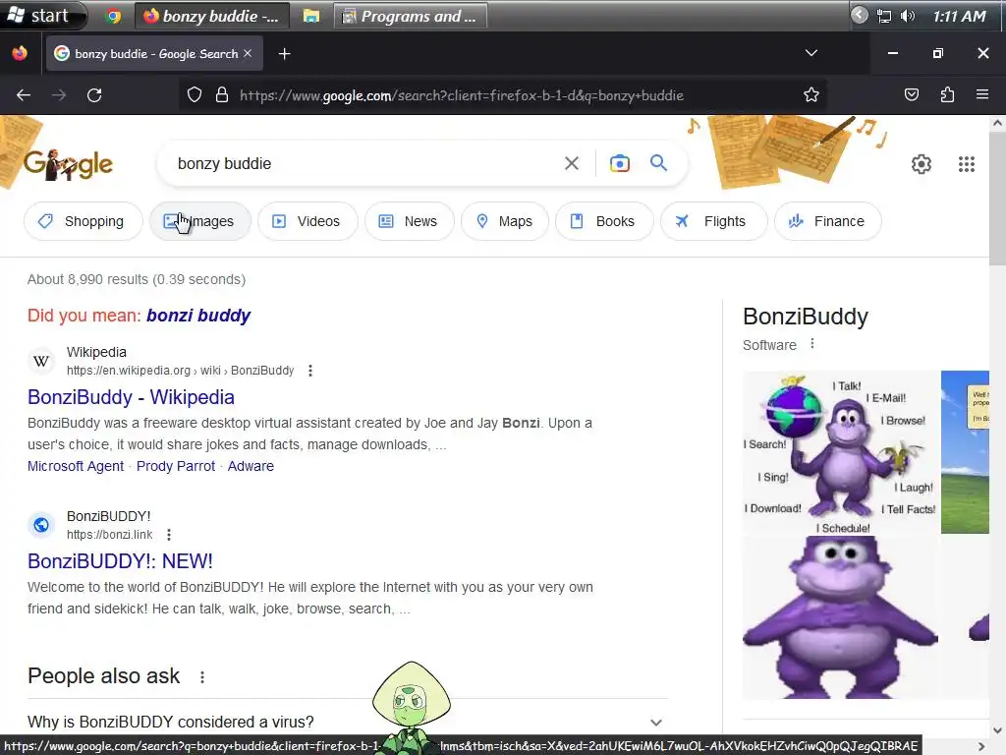The width and height of the screenshot is (1006, 755).
Task: Click the vertical page scrollbar
Action: (x=997, y=199)
